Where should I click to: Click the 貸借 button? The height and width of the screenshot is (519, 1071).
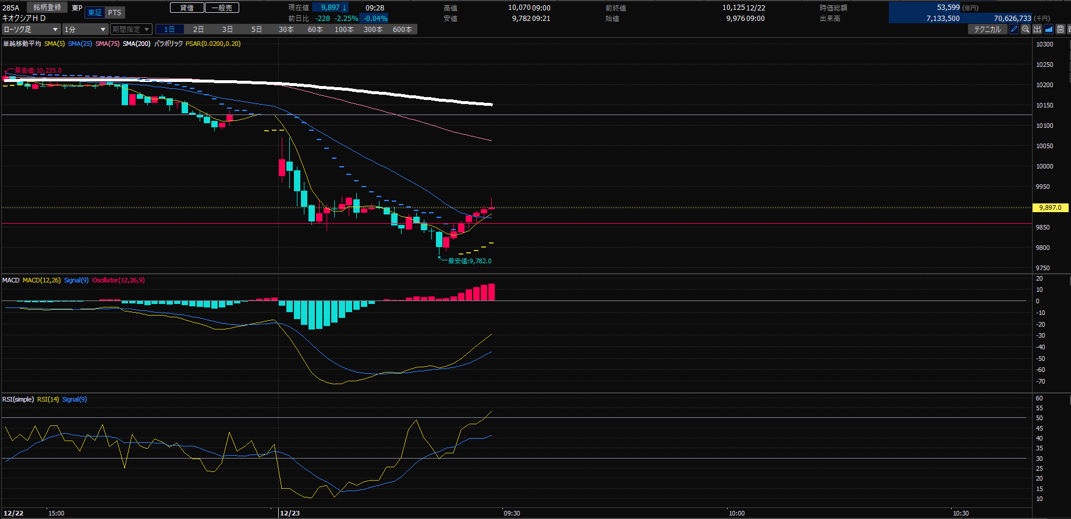pyautogui.click(x=187, y=8)
